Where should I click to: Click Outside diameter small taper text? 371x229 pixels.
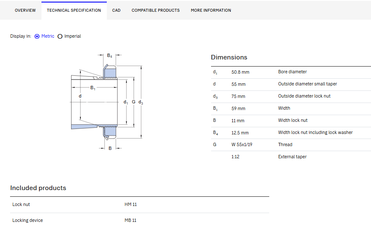click(x=307, y=84)
